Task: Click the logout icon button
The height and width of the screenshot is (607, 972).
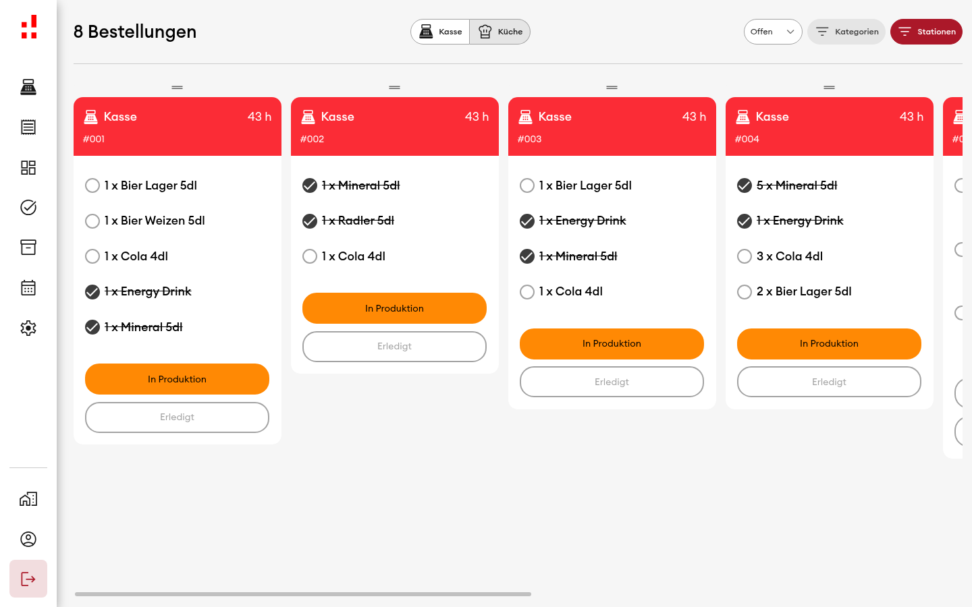Action: 28,579
